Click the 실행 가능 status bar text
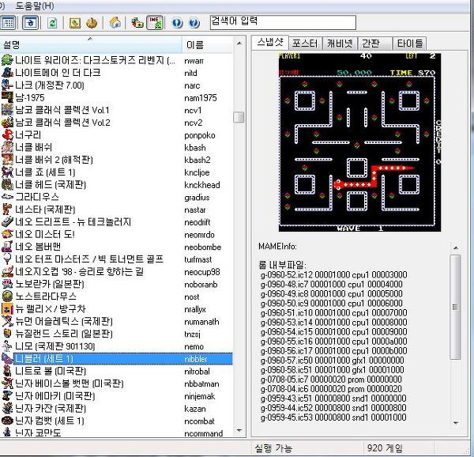Viewport: 474px width, 457px height. tap(273, 448)
